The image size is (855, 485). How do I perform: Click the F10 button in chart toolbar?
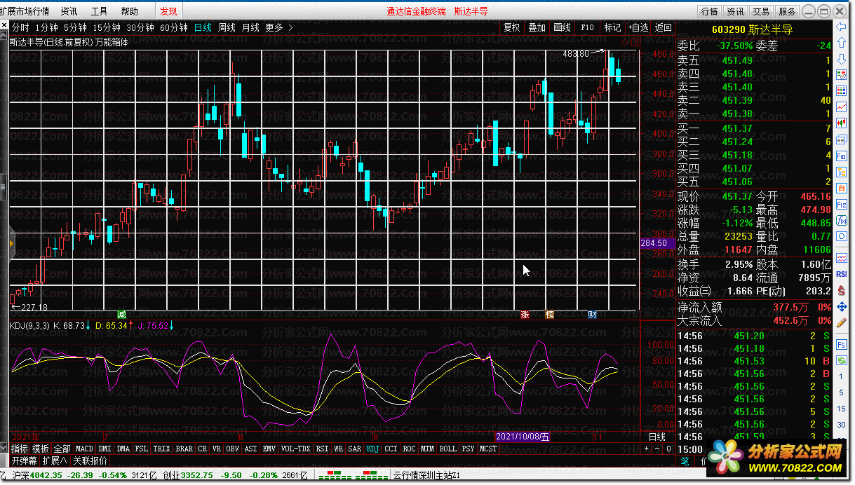[x=588, y=27]
